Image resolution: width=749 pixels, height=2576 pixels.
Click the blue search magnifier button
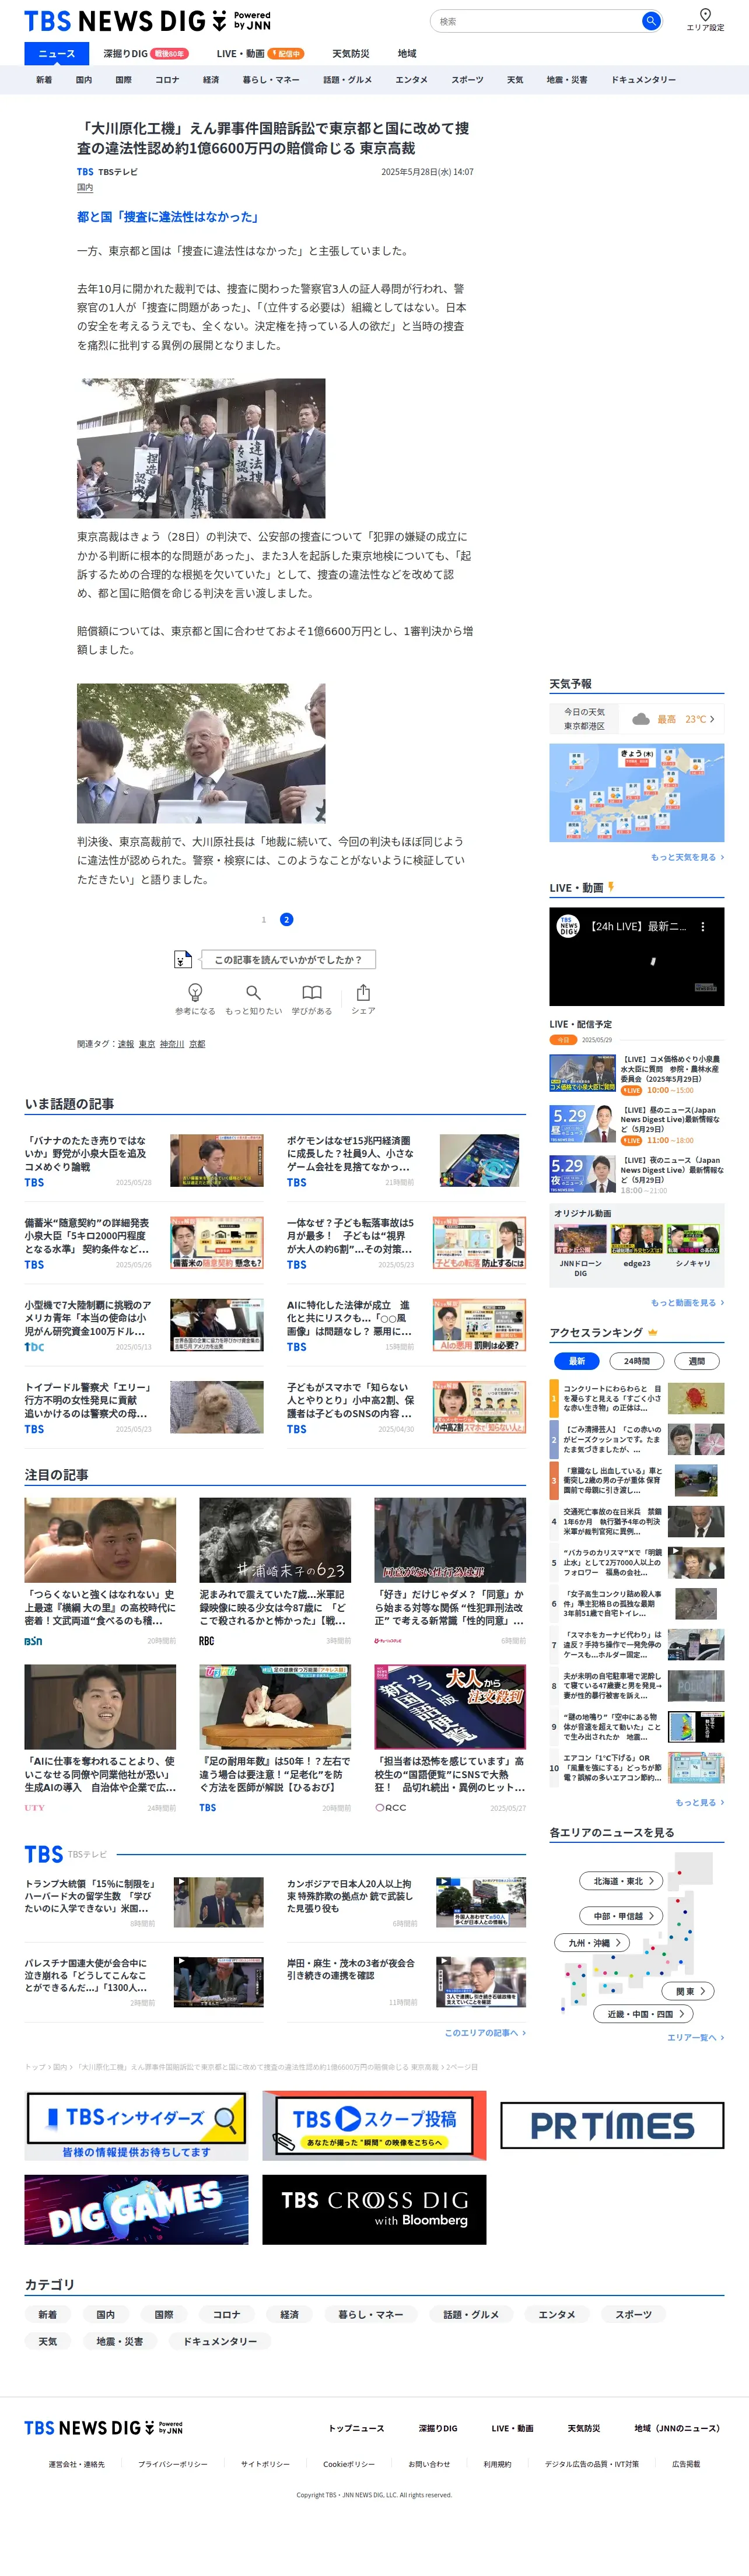(x=650, y=21)
